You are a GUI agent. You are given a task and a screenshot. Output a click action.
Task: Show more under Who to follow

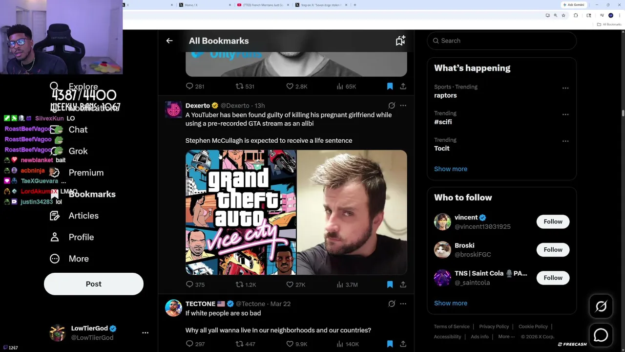pos(451,303)
